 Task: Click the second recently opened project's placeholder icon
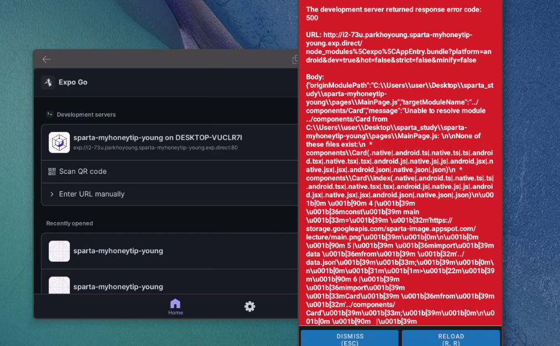(59, 285)
